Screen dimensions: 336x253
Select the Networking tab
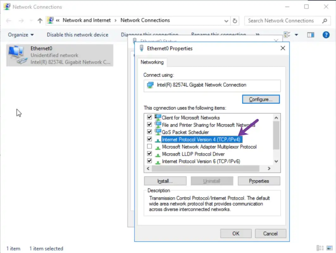152,62
